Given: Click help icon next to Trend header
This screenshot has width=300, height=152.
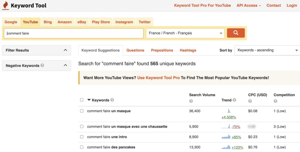Looking at the screenshot, I should point(234,100).
